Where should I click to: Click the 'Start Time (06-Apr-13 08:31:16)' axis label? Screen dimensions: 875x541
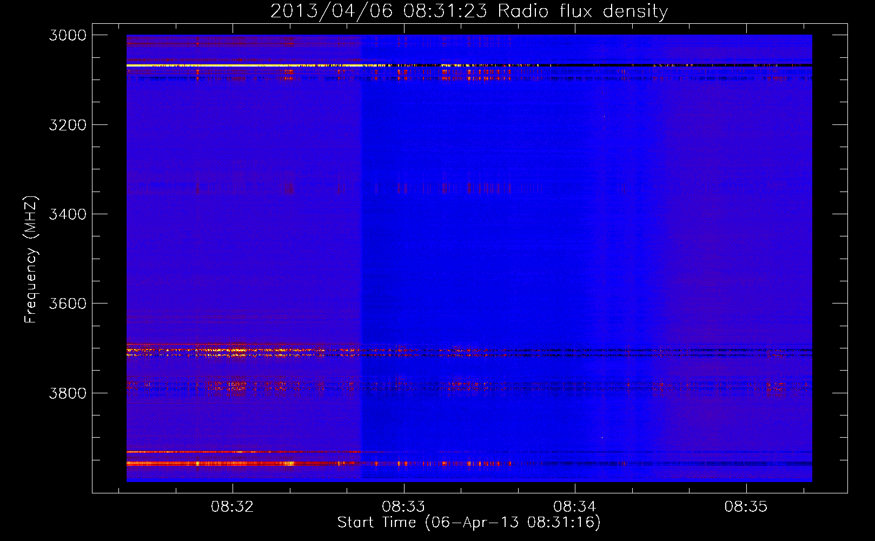point(469,523)
